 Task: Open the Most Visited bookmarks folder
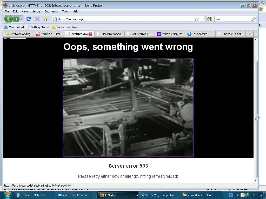pos(14,27)
